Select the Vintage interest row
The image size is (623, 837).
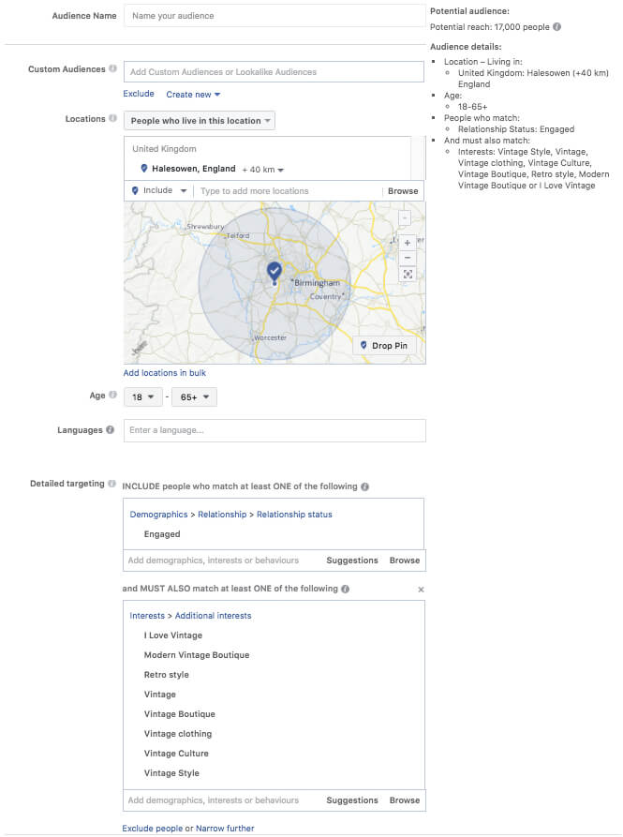point(159,695)
